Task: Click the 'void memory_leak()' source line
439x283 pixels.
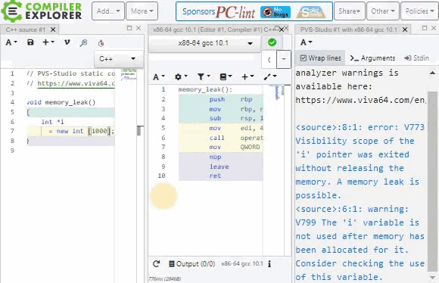Action: (61, 102)
